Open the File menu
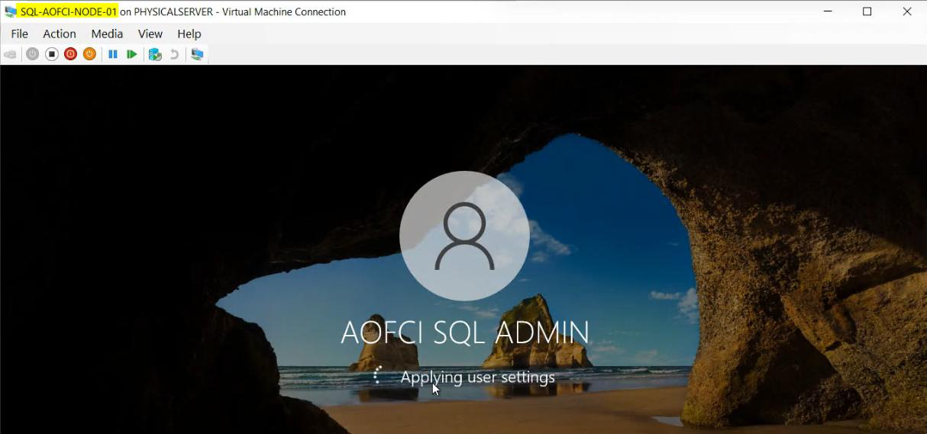Screen dimensions: 927x434 [x=19, y=34]
